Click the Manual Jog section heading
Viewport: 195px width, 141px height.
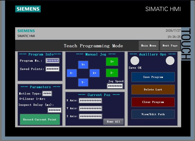click(x=96, y=54)
